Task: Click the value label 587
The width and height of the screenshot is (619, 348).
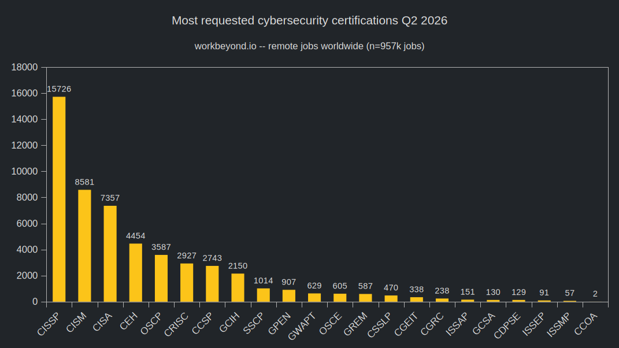Action: (x=365, y=286)
